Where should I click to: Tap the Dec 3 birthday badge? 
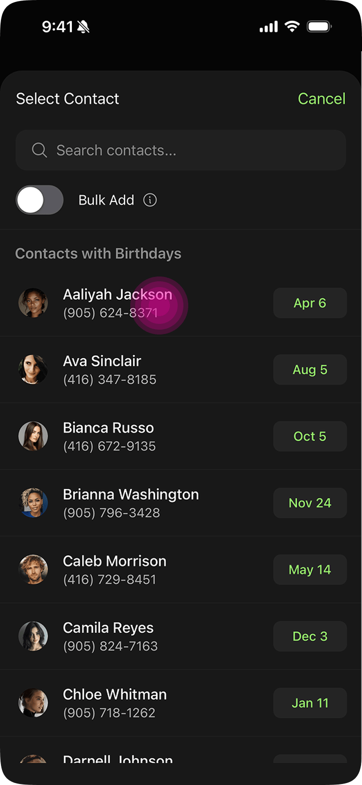pyautogui.click(x=310, y=637)
